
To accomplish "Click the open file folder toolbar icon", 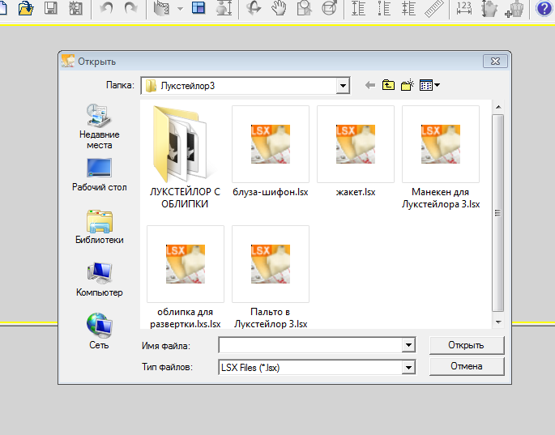I will pyautogui.click(x=26, y=8).
